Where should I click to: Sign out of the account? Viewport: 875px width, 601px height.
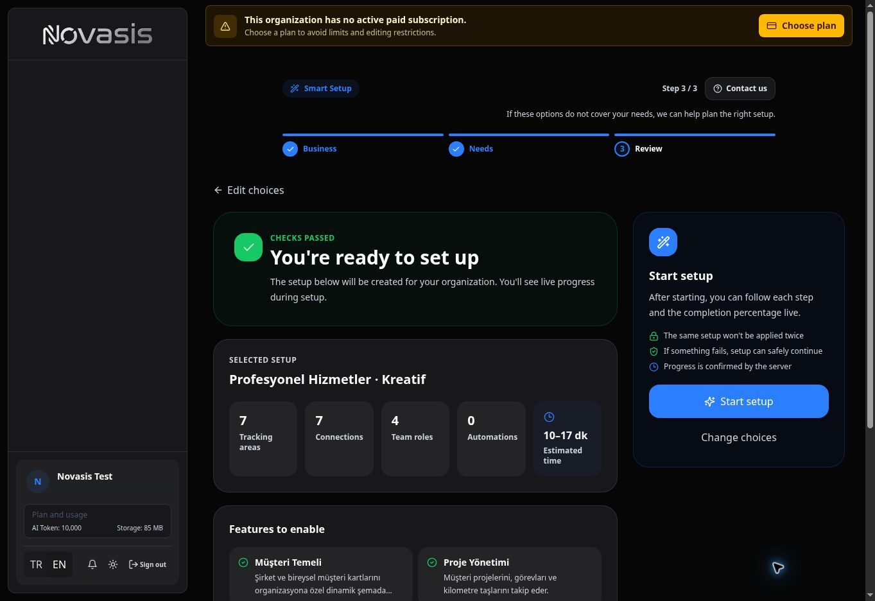pyautogui.click(x=148, y=564)
